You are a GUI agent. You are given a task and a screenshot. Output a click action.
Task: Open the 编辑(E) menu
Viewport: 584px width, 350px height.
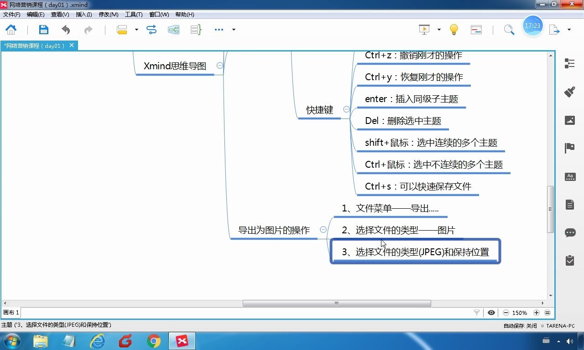(36, 15)
